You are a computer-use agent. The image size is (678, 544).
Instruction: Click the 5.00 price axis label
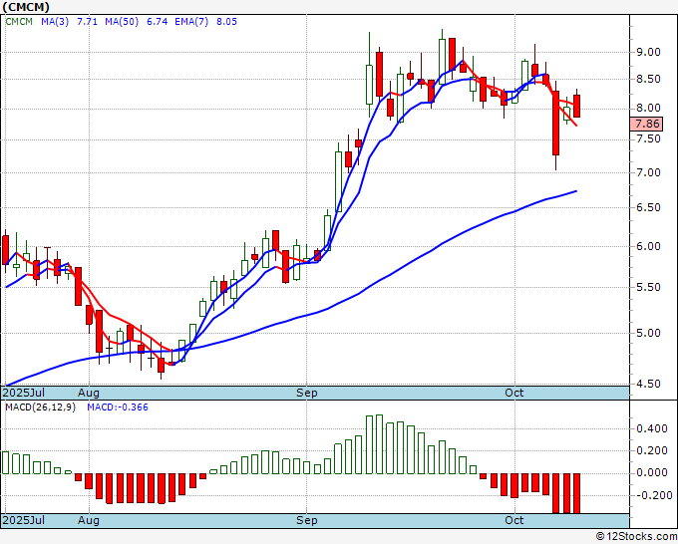pyautogui.click(x=648, y=333)
